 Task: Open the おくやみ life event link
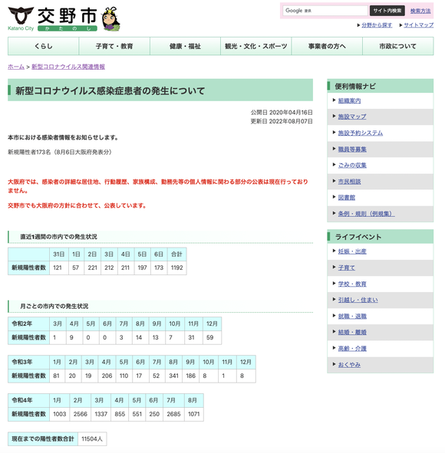click(x=349, y=365)
